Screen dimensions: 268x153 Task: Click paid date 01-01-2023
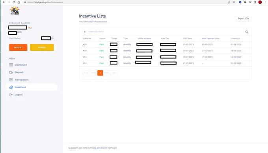click(x=188, y=63)
